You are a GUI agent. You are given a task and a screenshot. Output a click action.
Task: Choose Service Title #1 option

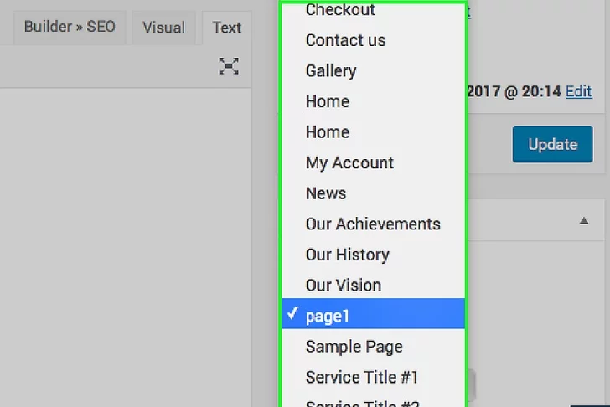pos(362,377)
